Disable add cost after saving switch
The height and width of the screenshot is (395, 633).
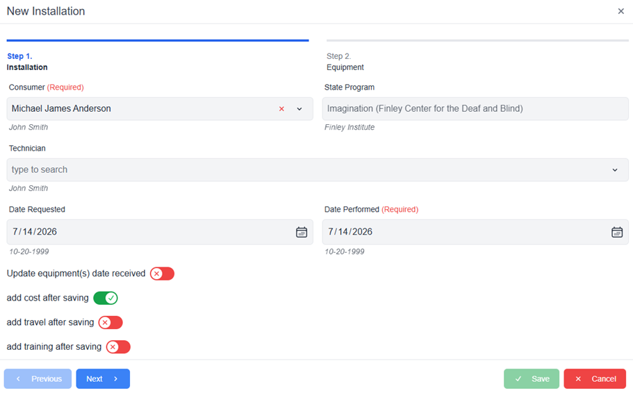pyautogui.click(x=106, y=299)
